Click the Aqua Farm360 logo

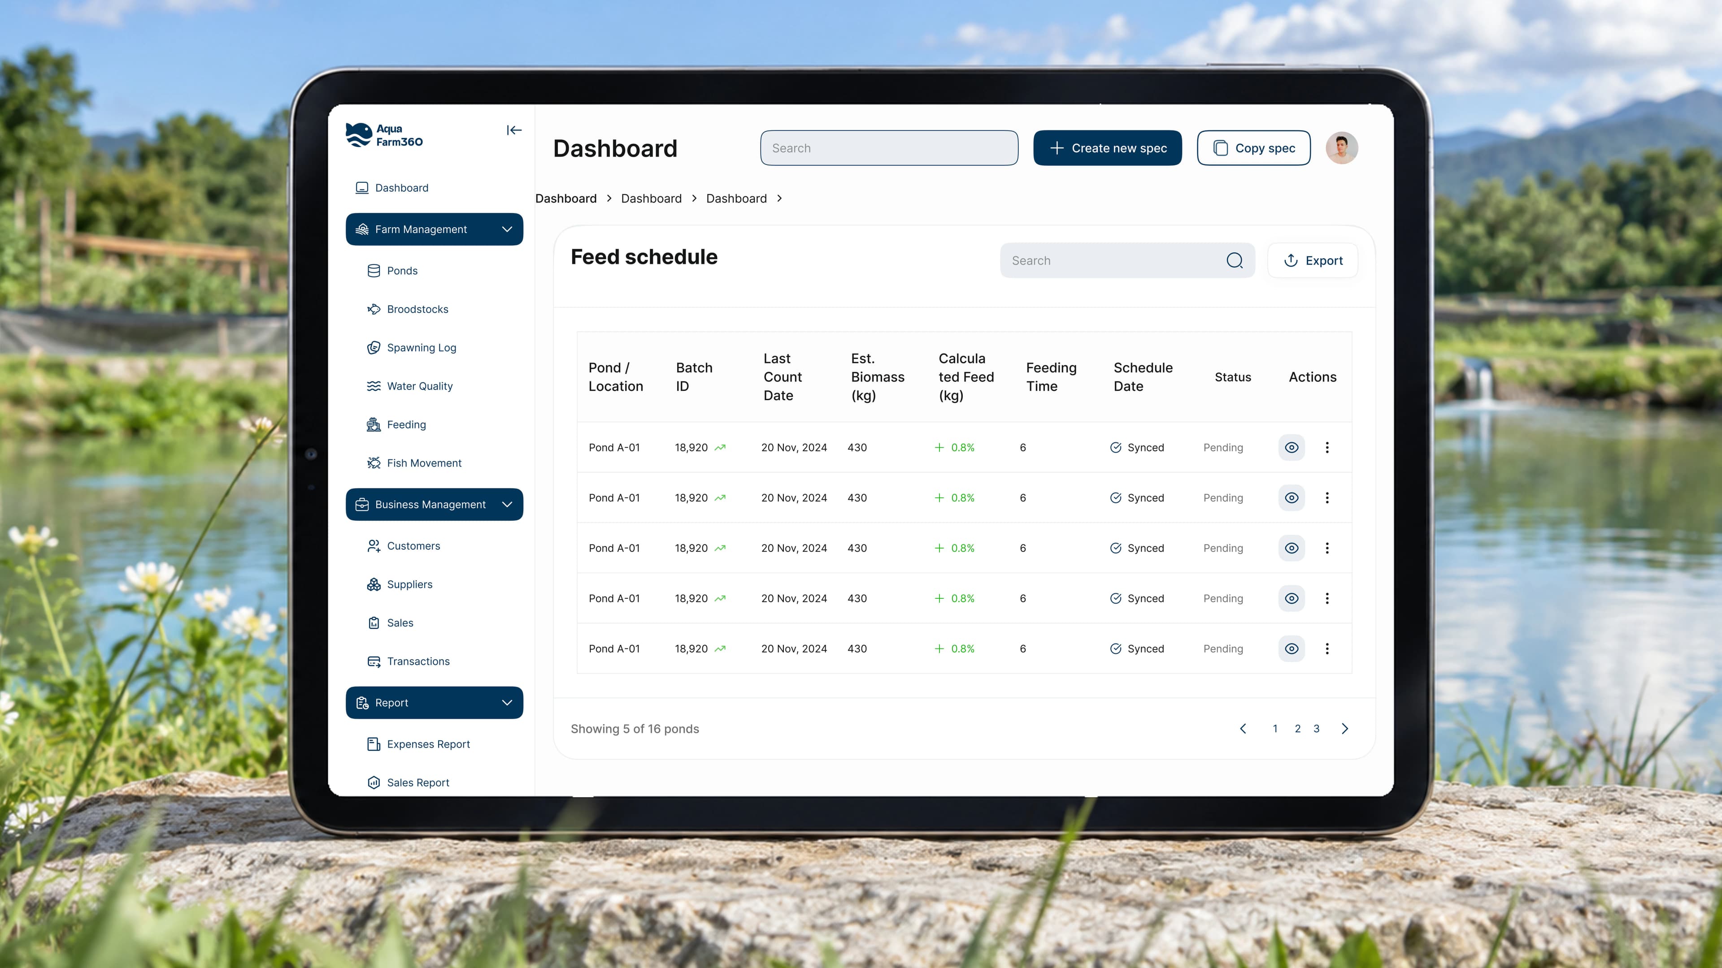[x=384, y=135]
